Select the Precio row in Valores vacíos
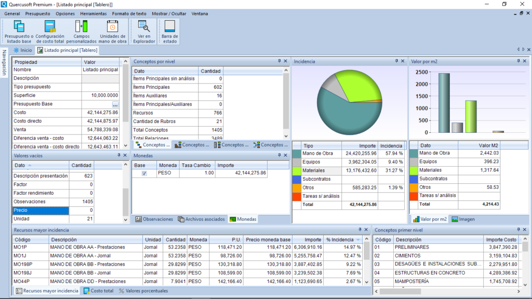 click(x=53, y=210)
